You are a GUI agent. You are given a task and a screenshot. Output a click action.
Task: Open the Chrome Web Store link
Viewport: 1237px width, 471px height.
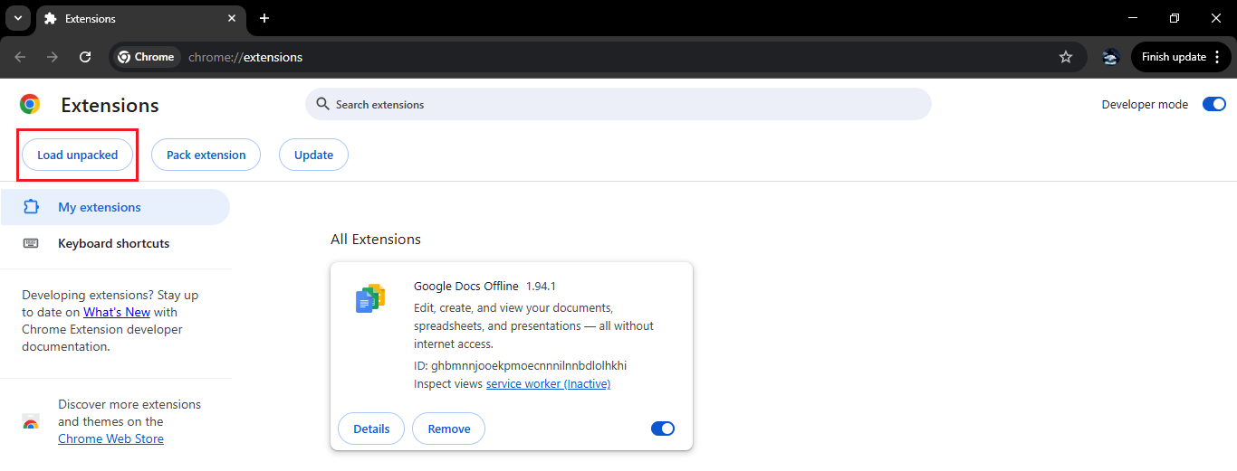coord(110,438)
